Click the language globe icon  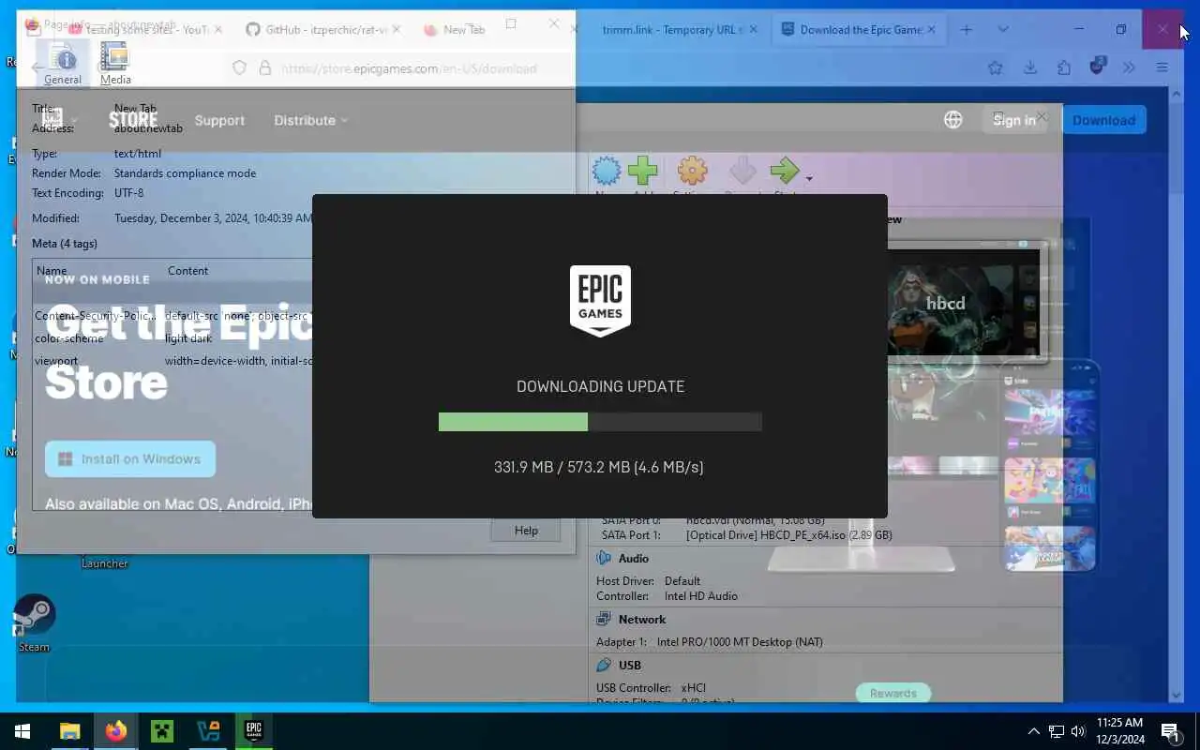click(953, 120)
